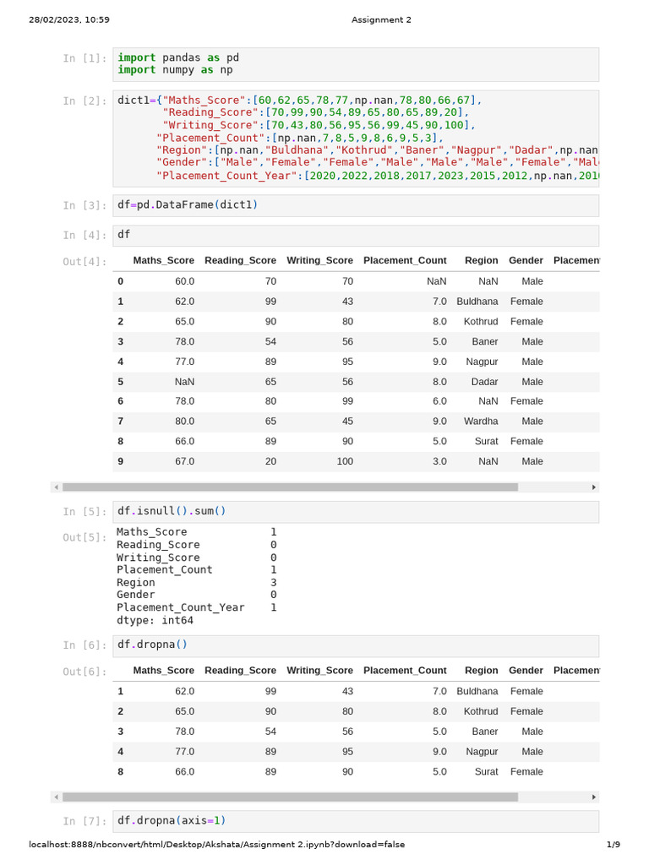The height and width of the screenshot is (865, 649).
Task: Click the dict1 definition code cell
Action: [356, 139]
